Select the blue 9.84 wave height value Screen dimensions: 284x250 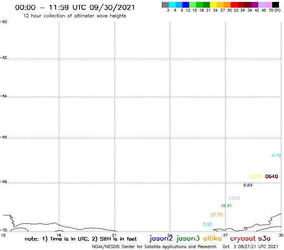coord(248,185)
